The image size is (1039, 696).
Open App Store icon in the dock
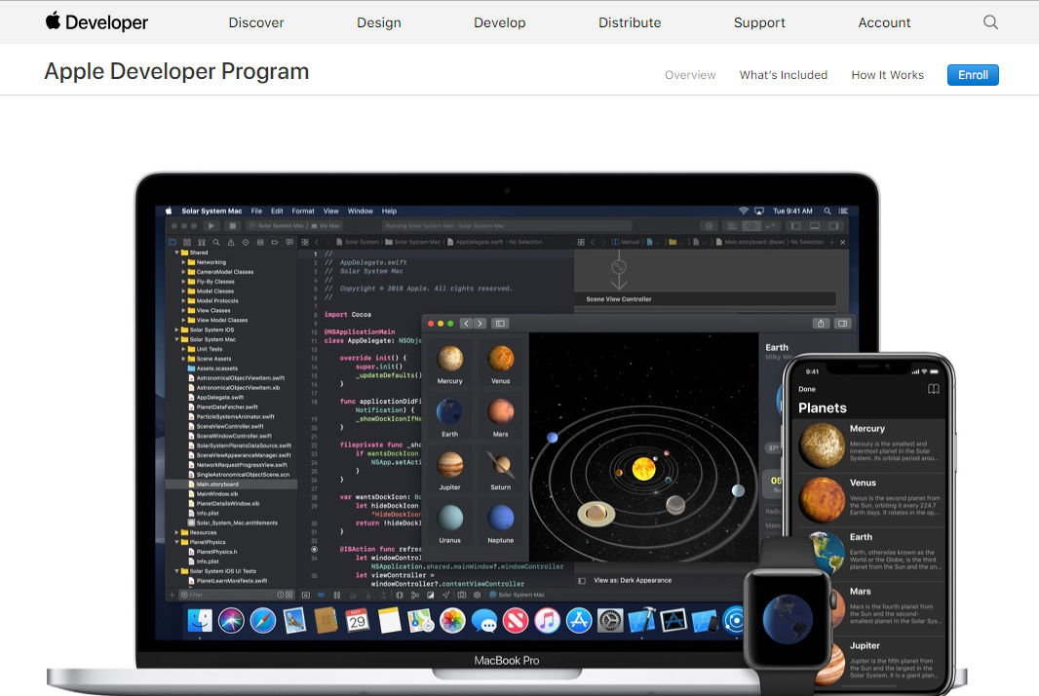pyautogui.click(x=579, y=620)
